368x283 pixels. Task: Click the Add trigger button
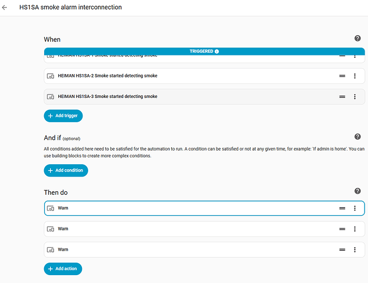click(63, 116)
